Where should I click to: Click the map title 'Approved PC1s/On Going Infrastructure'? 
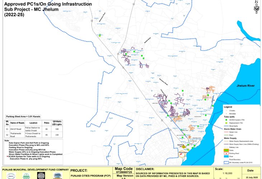tap(47, 4)
